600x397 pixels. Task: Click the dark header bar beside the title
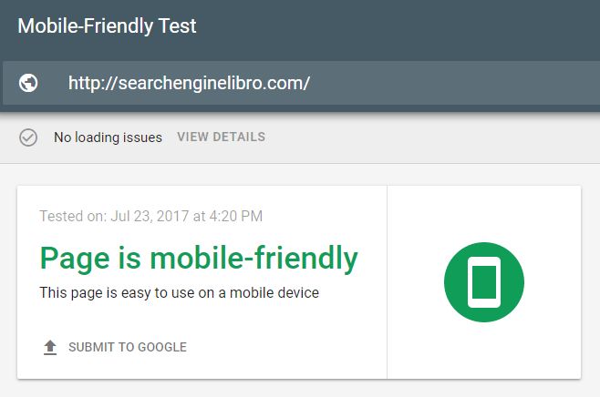[398, 26]
